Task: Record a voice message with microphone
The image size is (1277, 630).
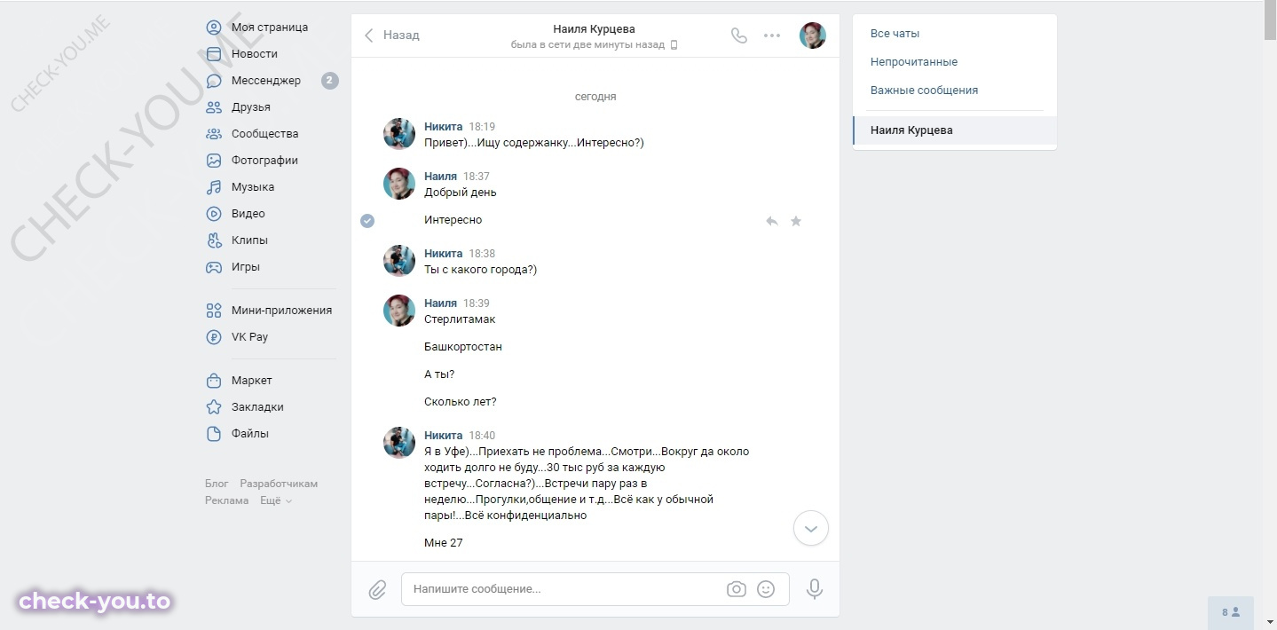Action: [x=814, y=589]
